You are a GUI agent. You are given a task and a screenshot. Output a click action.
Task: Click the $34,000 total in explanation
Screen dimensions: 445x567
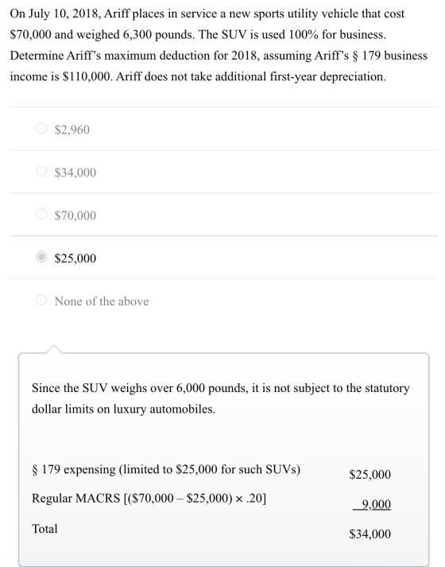(370, 534)
